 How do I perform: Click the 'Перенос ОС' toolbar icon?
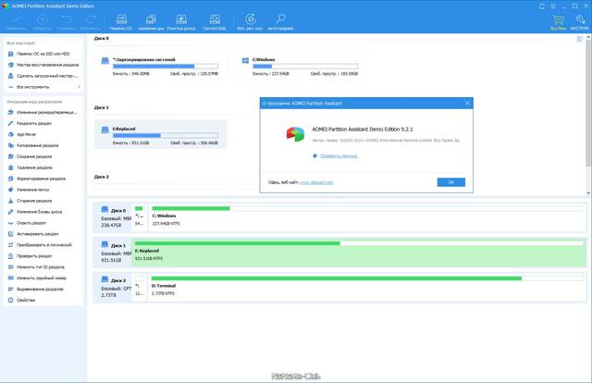121,22
